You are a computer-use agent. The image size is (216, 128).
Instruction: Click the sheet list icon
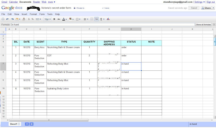[x=32, y=124]
